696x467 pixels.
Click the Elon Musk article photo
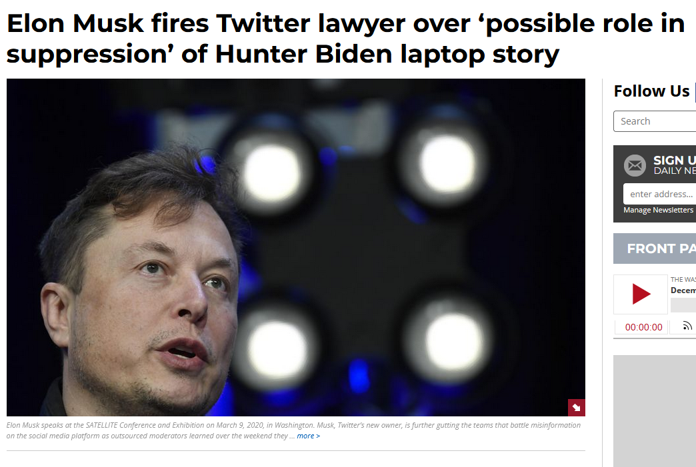point(295,247)
